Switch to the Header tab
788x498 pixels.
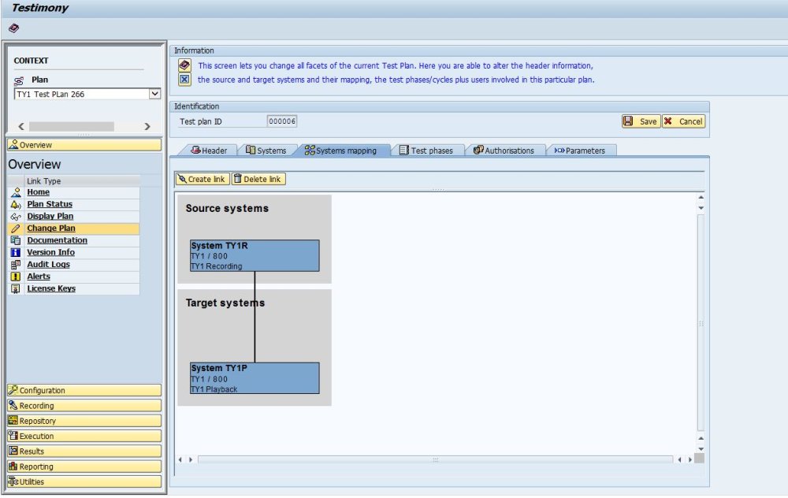click(209, 151)
